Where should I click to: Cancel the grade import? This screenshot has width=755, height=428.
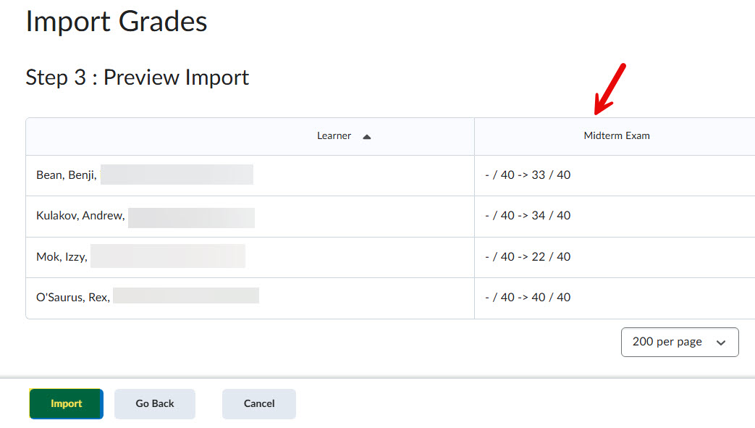click(258, 403)
